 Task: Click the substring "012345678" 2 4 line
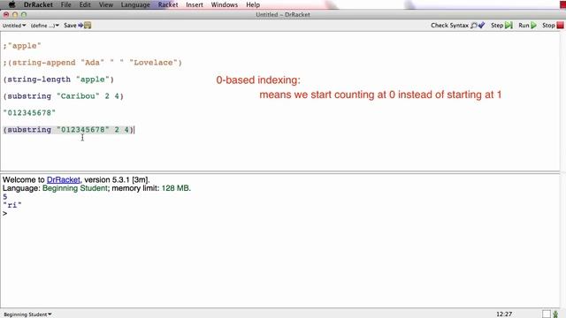68,130
